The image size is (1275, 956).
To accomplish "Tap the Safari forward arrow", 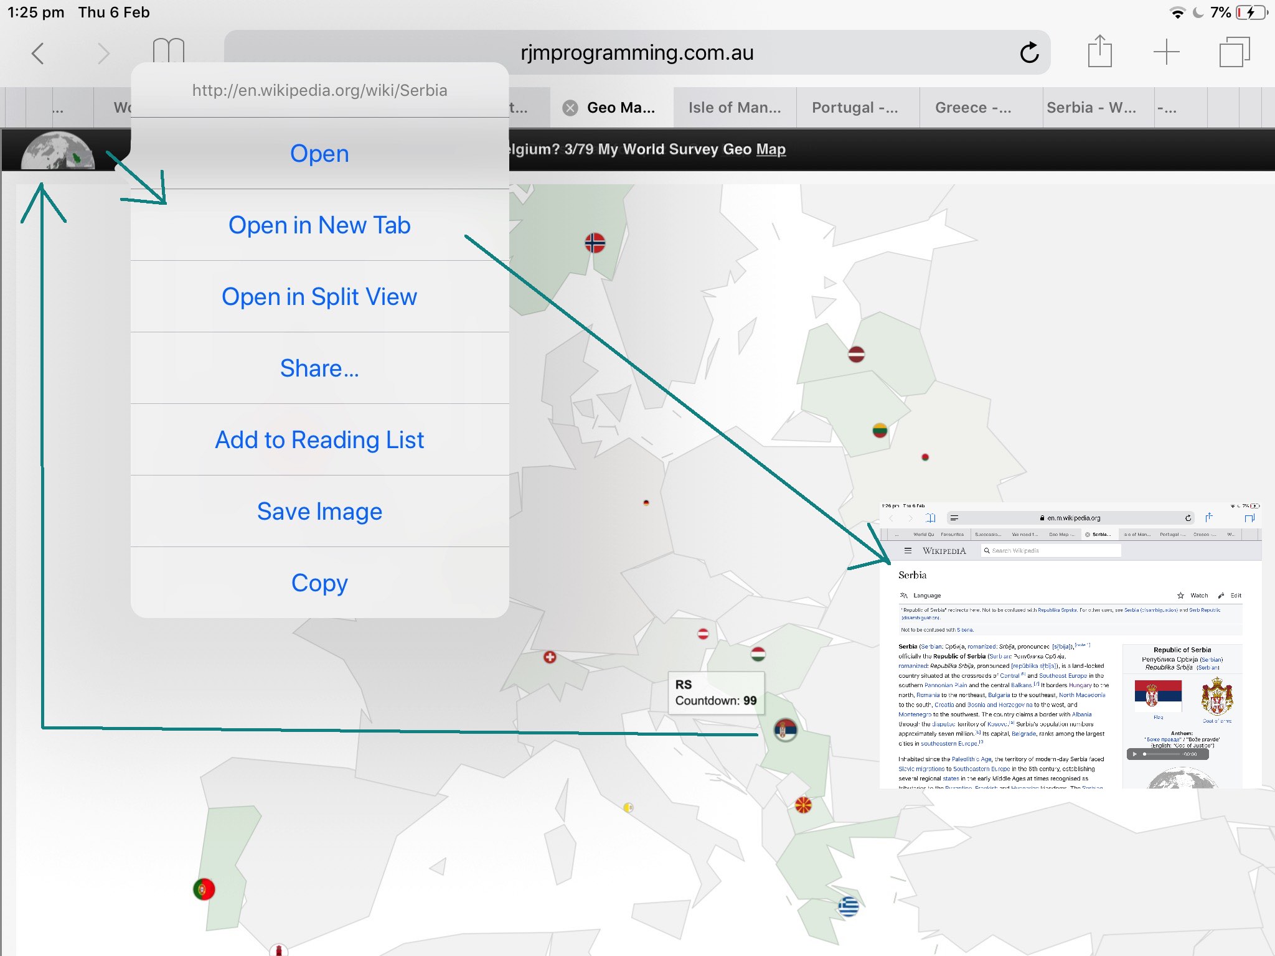I will point(103,54).
